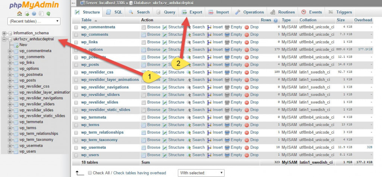
Task: Click the Browse icon in wp_usermeta row
Action: point(144,148)
